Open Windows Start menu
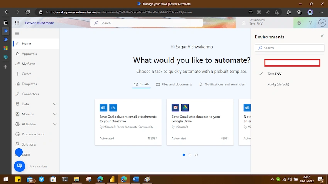The height and width of the screenshot is (184, 328). [x=6, y=179]
